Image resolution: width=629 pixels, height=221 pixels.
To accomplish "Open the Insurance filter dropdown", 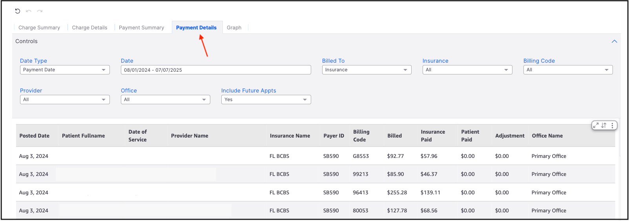I will coord(467,70).
